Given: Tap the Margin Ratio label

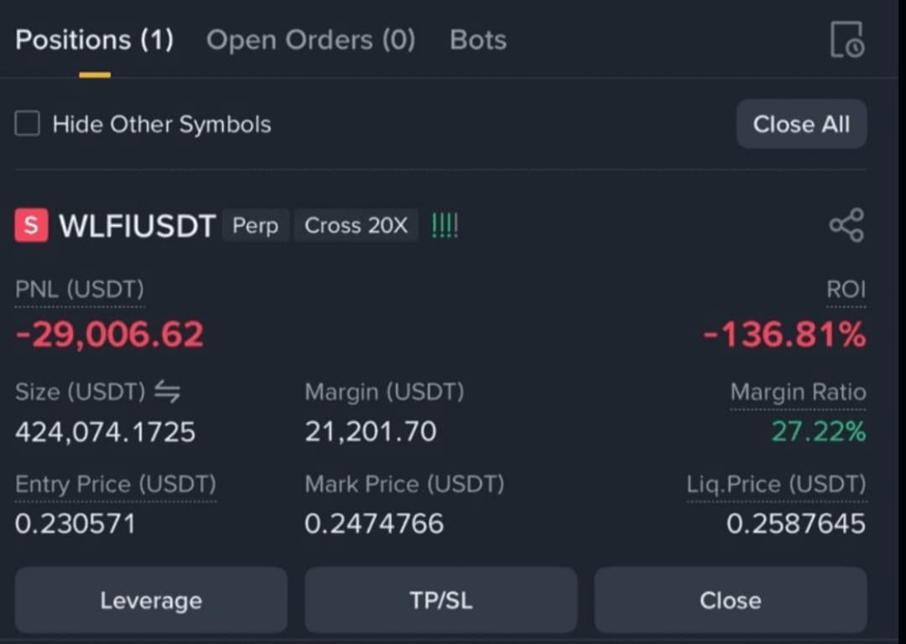Looking at the screenshot, I should point(798,392).
